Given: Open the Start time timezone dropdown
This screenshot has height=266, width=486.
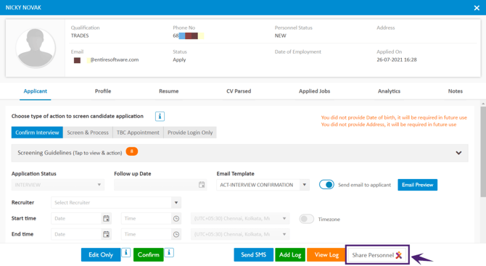Looking at the screenshot, I should pos(240,218).
